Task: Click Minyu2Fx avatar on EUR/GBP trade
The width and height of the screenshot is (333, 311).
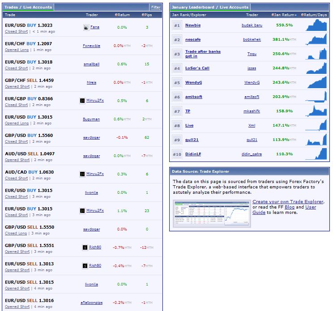Action: click(82, 101)
